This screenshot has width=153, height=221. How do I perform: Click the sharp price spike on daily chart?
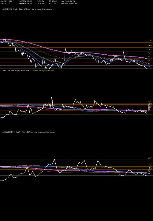click(x=65, y=48)
